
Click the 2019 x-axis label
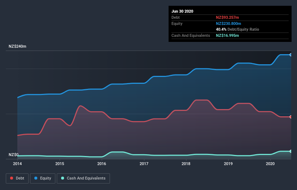click(x=228, y=164)
